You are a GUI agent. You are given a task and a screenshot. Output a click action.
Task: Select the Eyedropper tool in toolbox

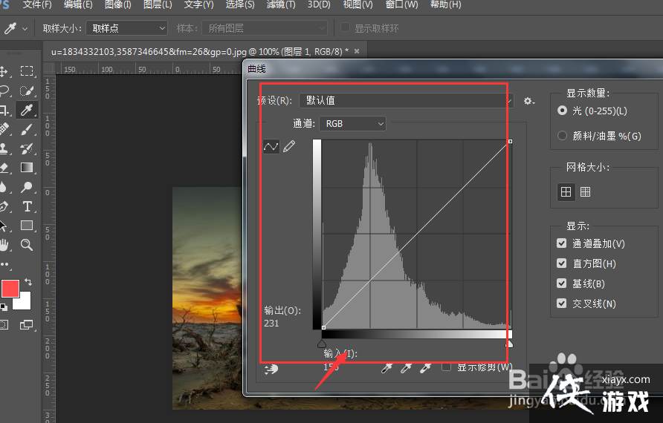[x=27, y=111]
